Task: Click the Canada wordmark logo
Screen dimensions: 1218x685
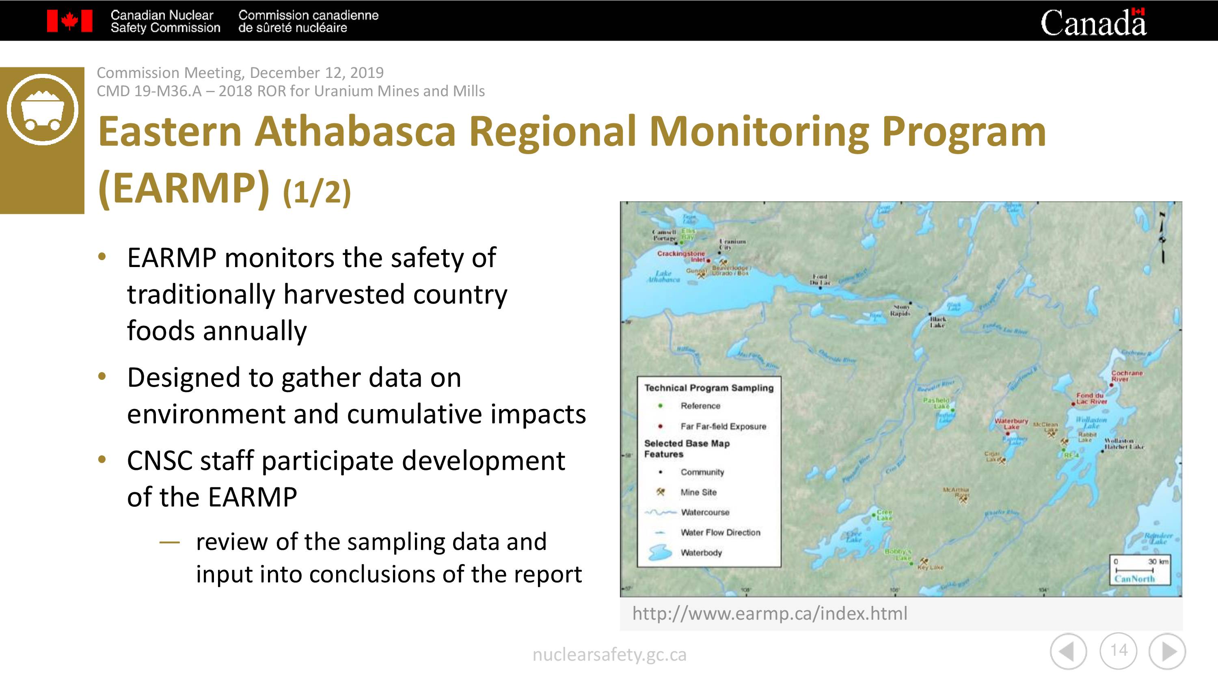Action: [1093, 22]
